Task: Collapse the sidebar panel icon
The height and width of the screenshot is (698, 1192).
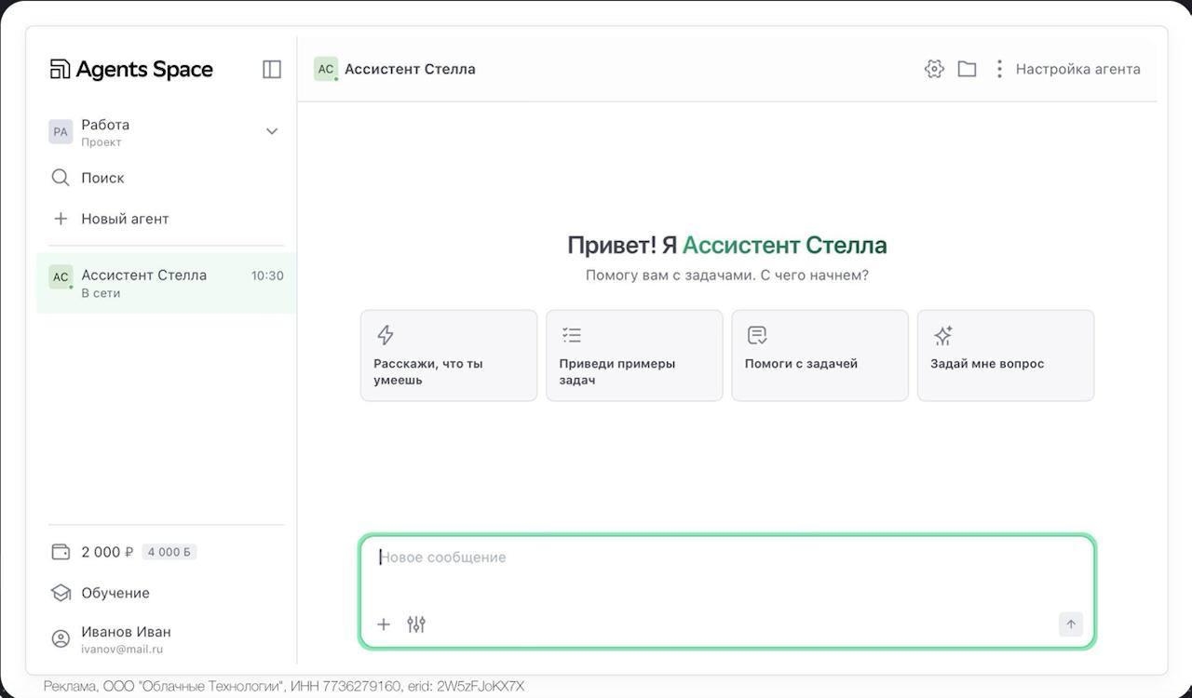Action: tap(272, 69)
